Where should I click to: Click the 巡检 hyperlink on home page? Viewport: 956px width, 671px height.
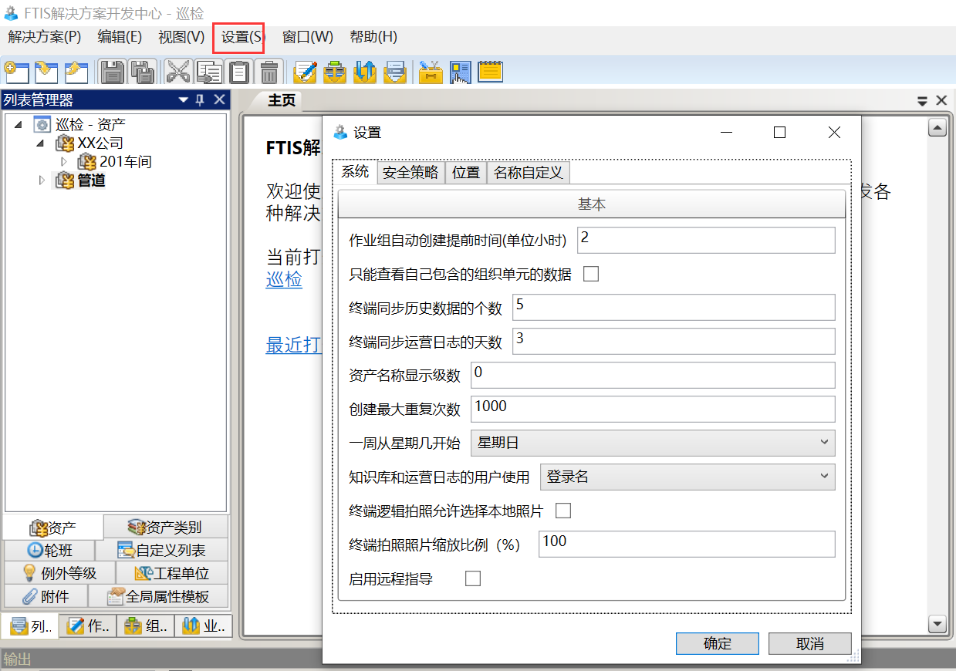coord(284,279)
